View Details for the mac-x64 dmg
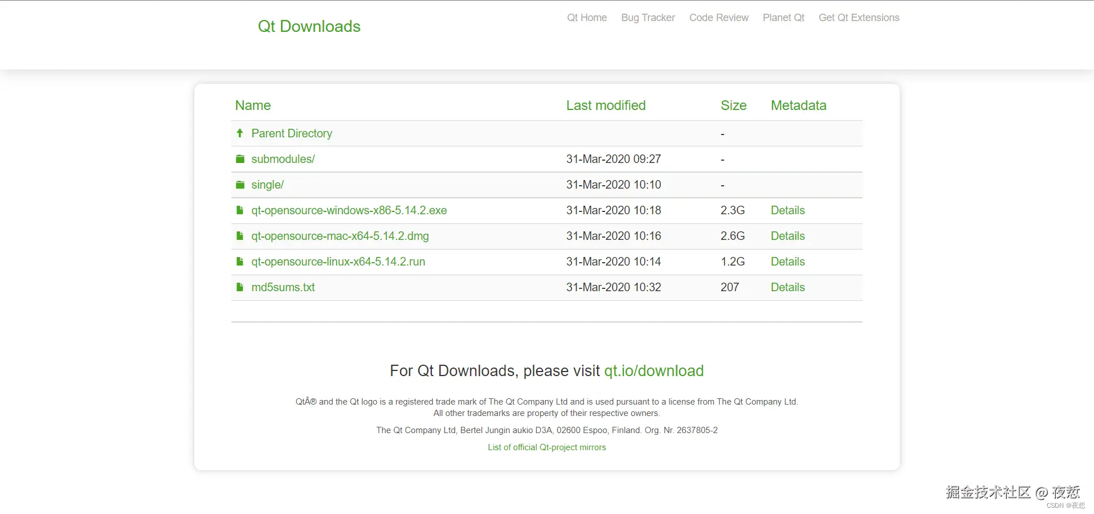1094x514 pixels. (x=788, y=236)
